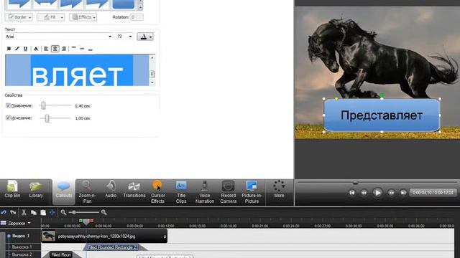Align callout text to the left
The image size is (460, 258).
coord(46,49)
